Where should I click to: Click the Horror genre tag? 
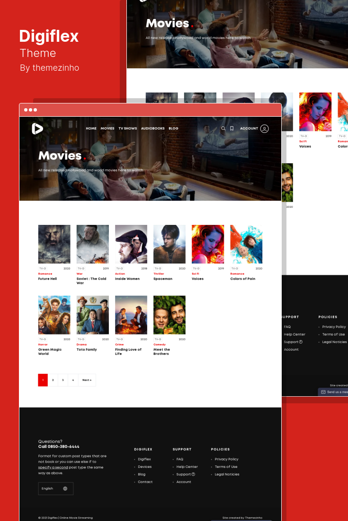(x=43, y=344)
